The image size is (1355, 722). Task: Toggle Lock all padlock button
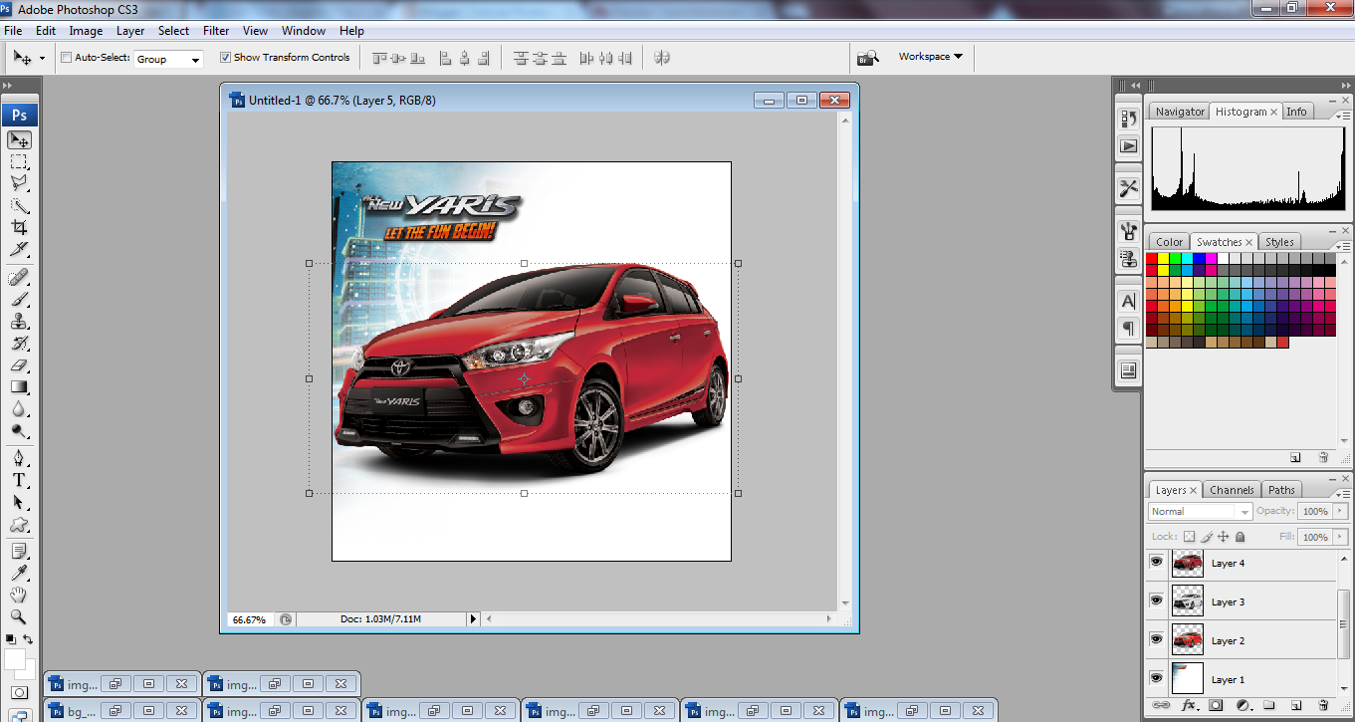(1241, 537)
